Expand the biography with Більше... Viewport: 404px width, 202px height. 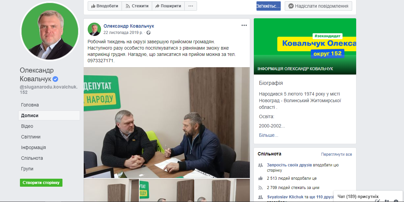click(268, 135)
